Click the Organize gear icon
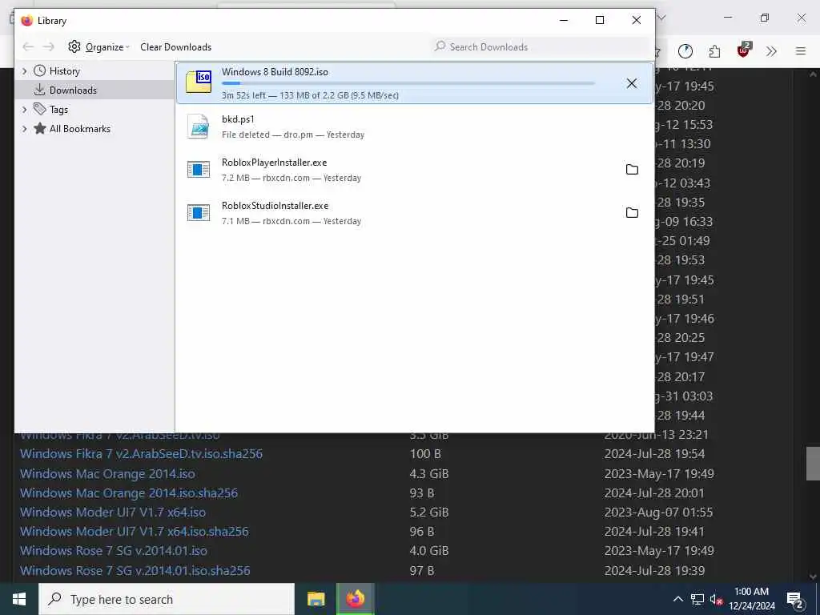Image resolution: width=820 pixels, height=615 pixels. (x=74, y=46)
